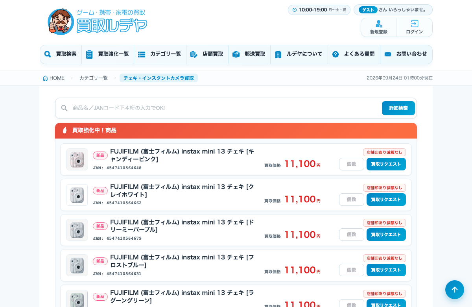The height and width of the screenshot is (307, 472).
Task: Click the 個数 field for ドリーミーパープル
Action: (352, 235)
